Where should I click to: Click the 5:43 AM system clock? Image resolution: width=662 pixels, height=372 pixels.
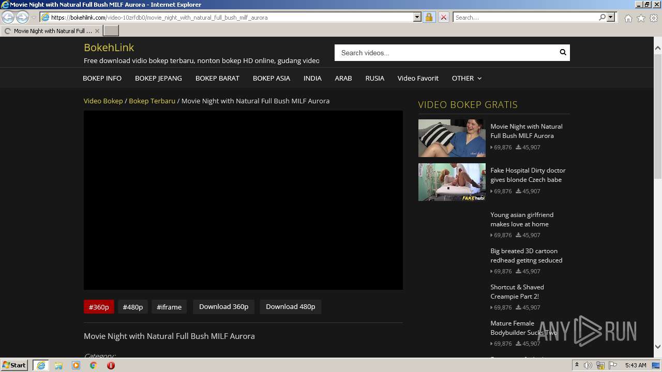click(x=636, y=365)
